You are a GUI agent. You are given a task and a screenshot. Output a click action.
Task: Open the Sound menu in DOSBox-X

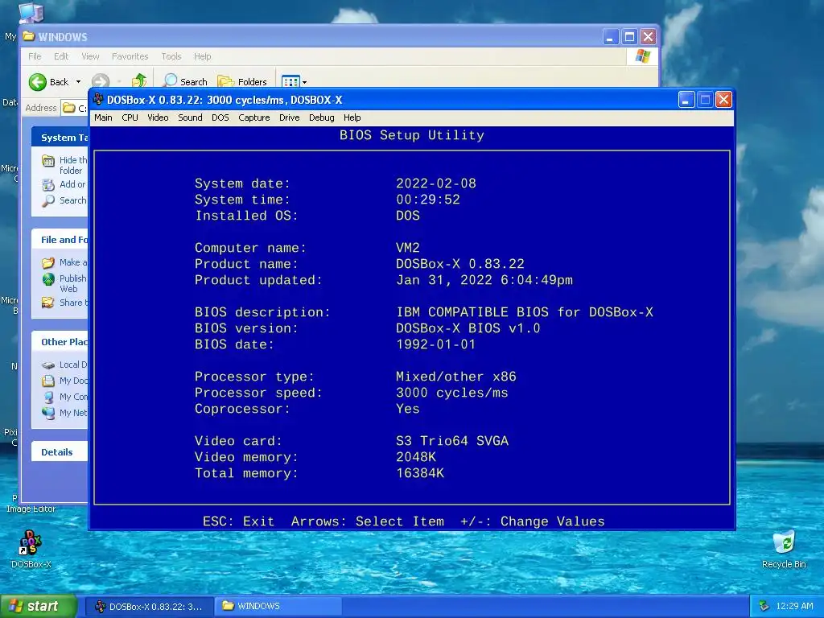pos(190,117)
